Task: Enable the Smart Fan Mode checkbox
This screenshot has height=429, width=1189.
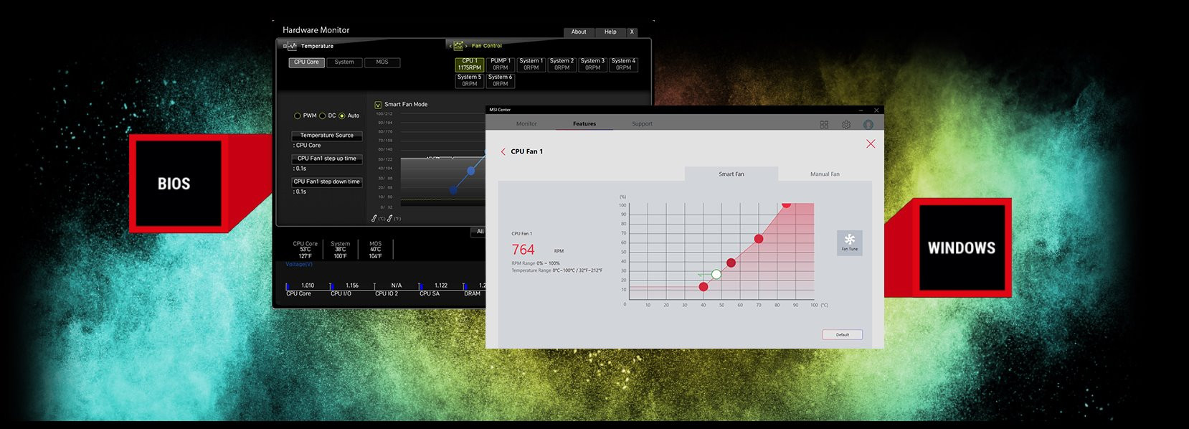Action: pos(378,105)
